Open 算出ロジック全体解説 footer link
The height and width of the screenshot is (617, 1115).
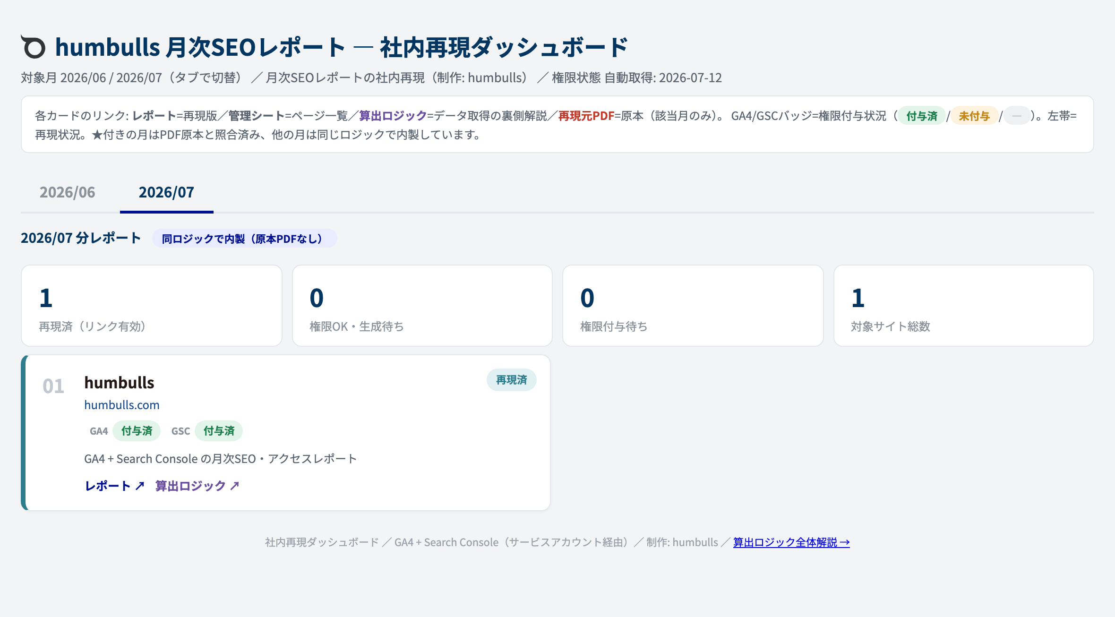click(x=791, y=542)
